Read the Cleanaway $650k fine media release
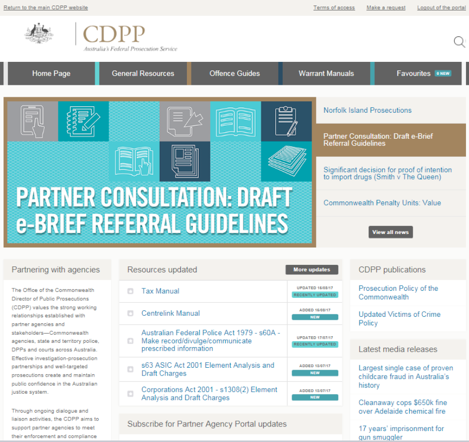 (403, 407)
